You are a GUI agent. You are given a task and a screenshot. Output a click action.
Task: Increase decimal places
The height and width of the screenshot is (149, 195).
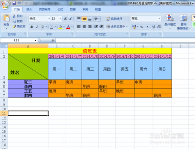pos(154,27)
